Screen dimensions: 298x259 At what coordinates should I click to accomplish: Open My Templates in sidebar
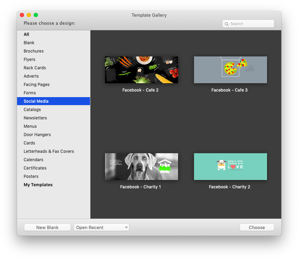pyautogui.click(x=38, y=185)
